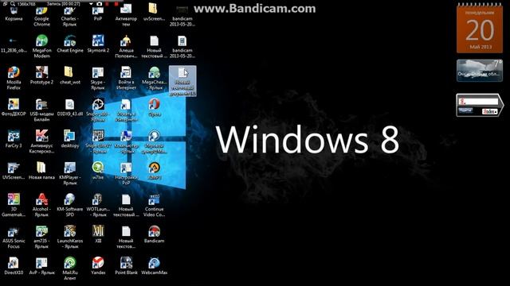Open the Новая папка folder
Viewport: 510px width, 286px height.
click(41, 172)
